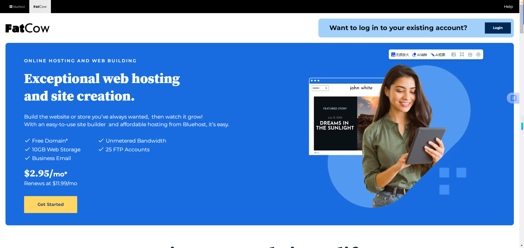Screen dimensions: 524x248
Task: Select the FatCow tab in top bar
Action: tap(40, 7)
